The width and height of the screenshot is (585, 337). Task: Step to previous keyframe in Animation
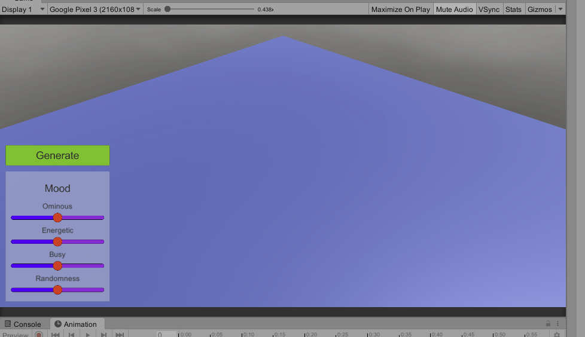71,335
